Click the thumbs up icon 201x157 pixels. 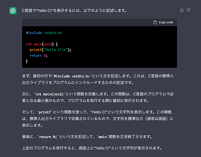click(182, 10)
